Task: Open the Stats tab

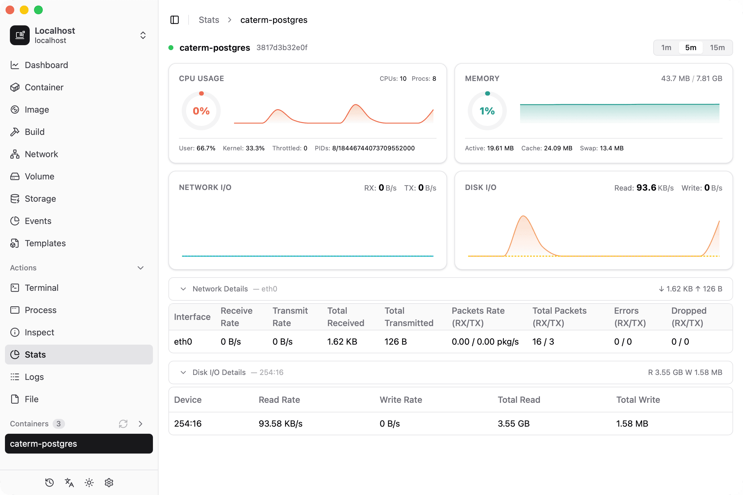Action: tap(35, 355)
